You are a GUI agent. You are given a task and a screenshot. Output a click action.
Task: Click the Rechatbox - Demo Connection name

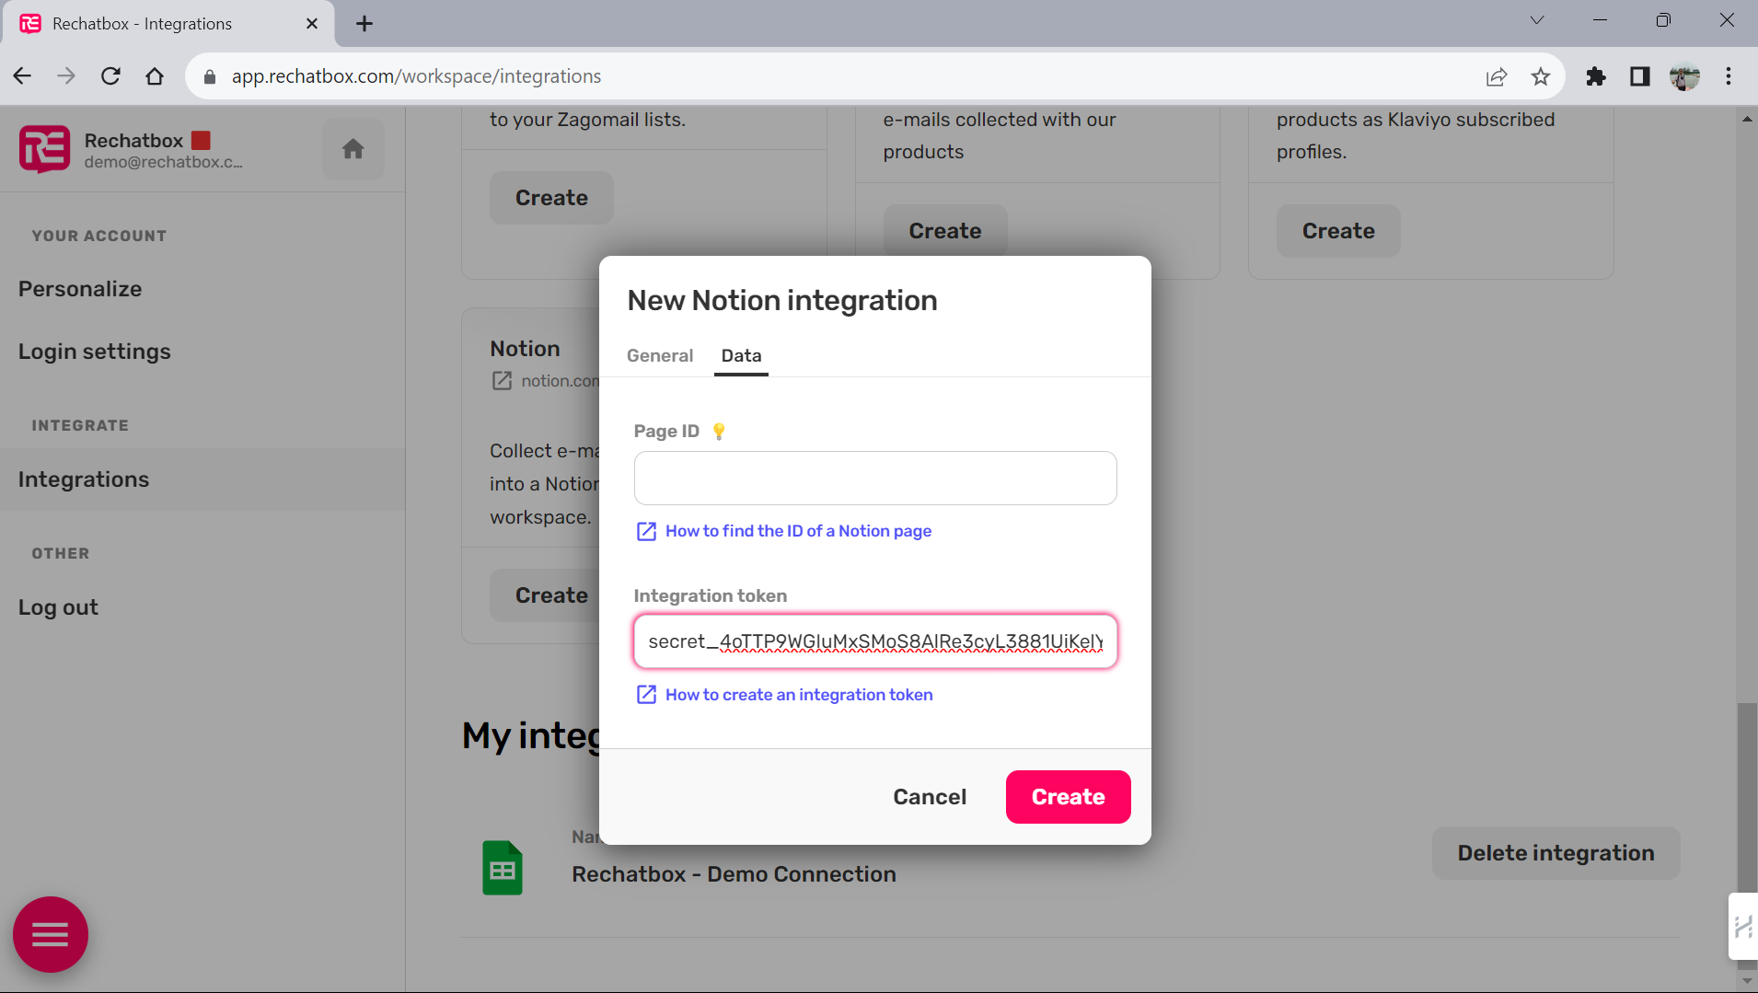[734, 874]
